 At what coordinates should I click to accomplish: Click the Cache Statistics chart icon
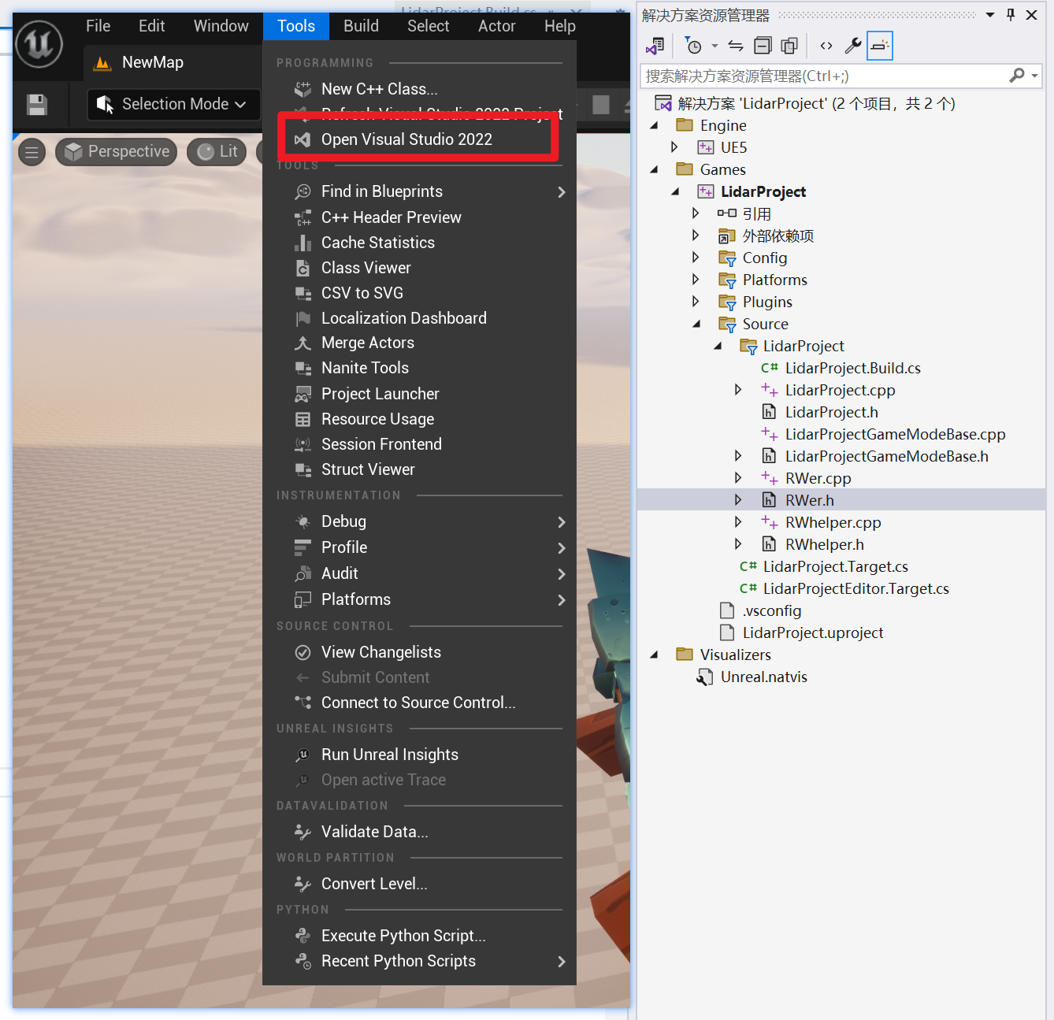(302, 243)
